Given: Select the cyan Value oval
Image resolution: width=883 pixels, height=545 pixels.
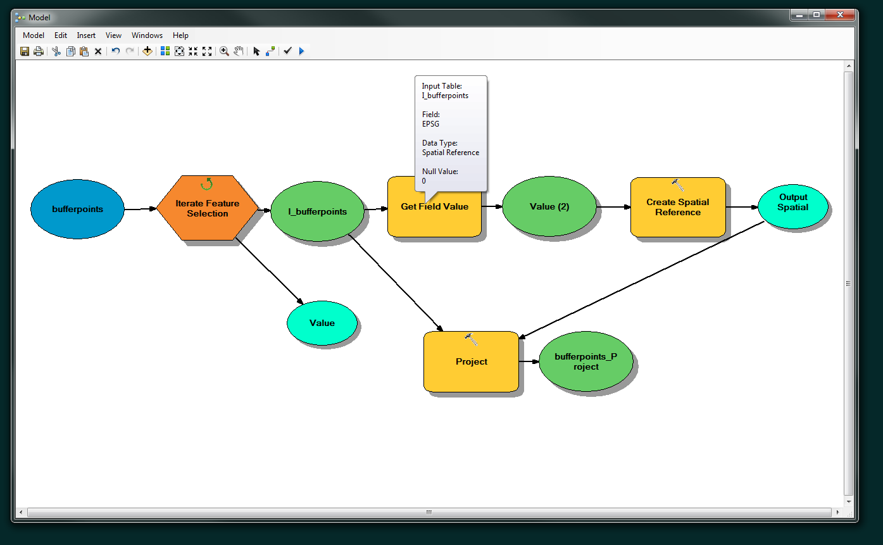Looking at the screenshot, I should tap(322, 323).
